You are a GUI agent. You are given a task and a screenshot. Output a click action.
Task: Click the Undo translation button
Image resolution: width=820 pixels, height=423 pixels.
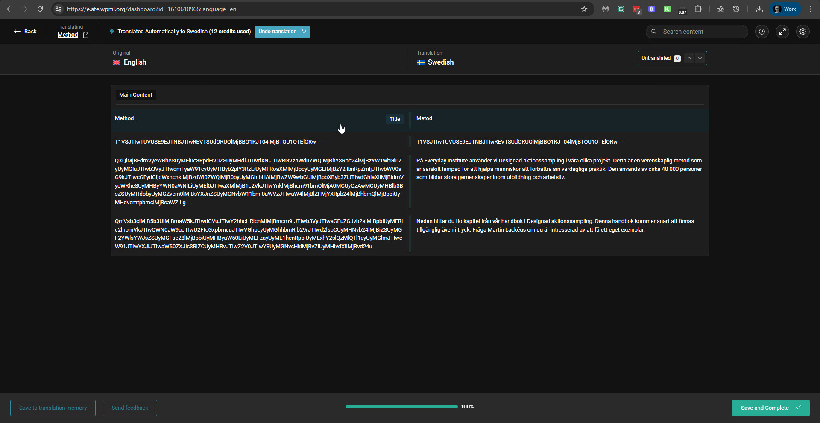[282, 32]
